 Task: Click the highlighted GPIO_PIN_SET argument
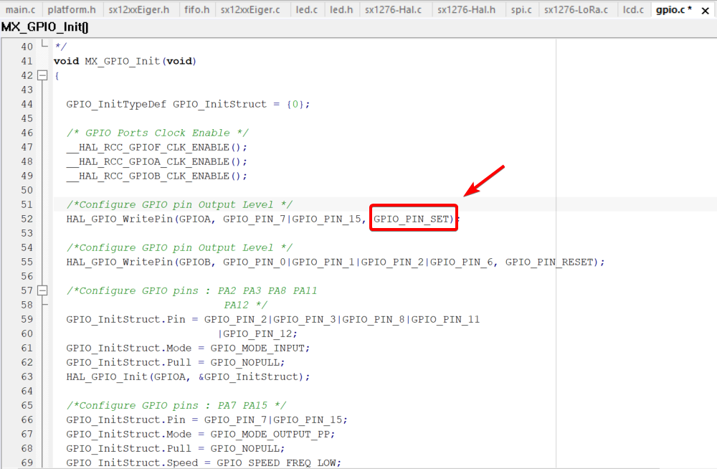pos(412,219)
